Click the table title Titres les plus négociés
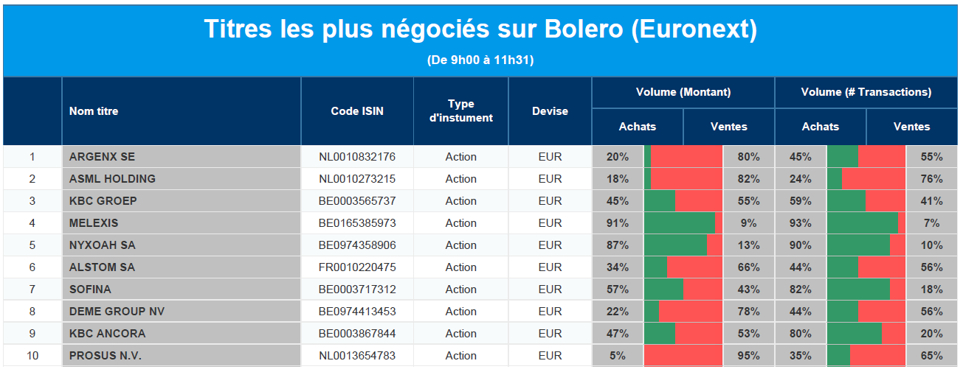963x372 pixels. pyautogui.click(x=480, y=30)
